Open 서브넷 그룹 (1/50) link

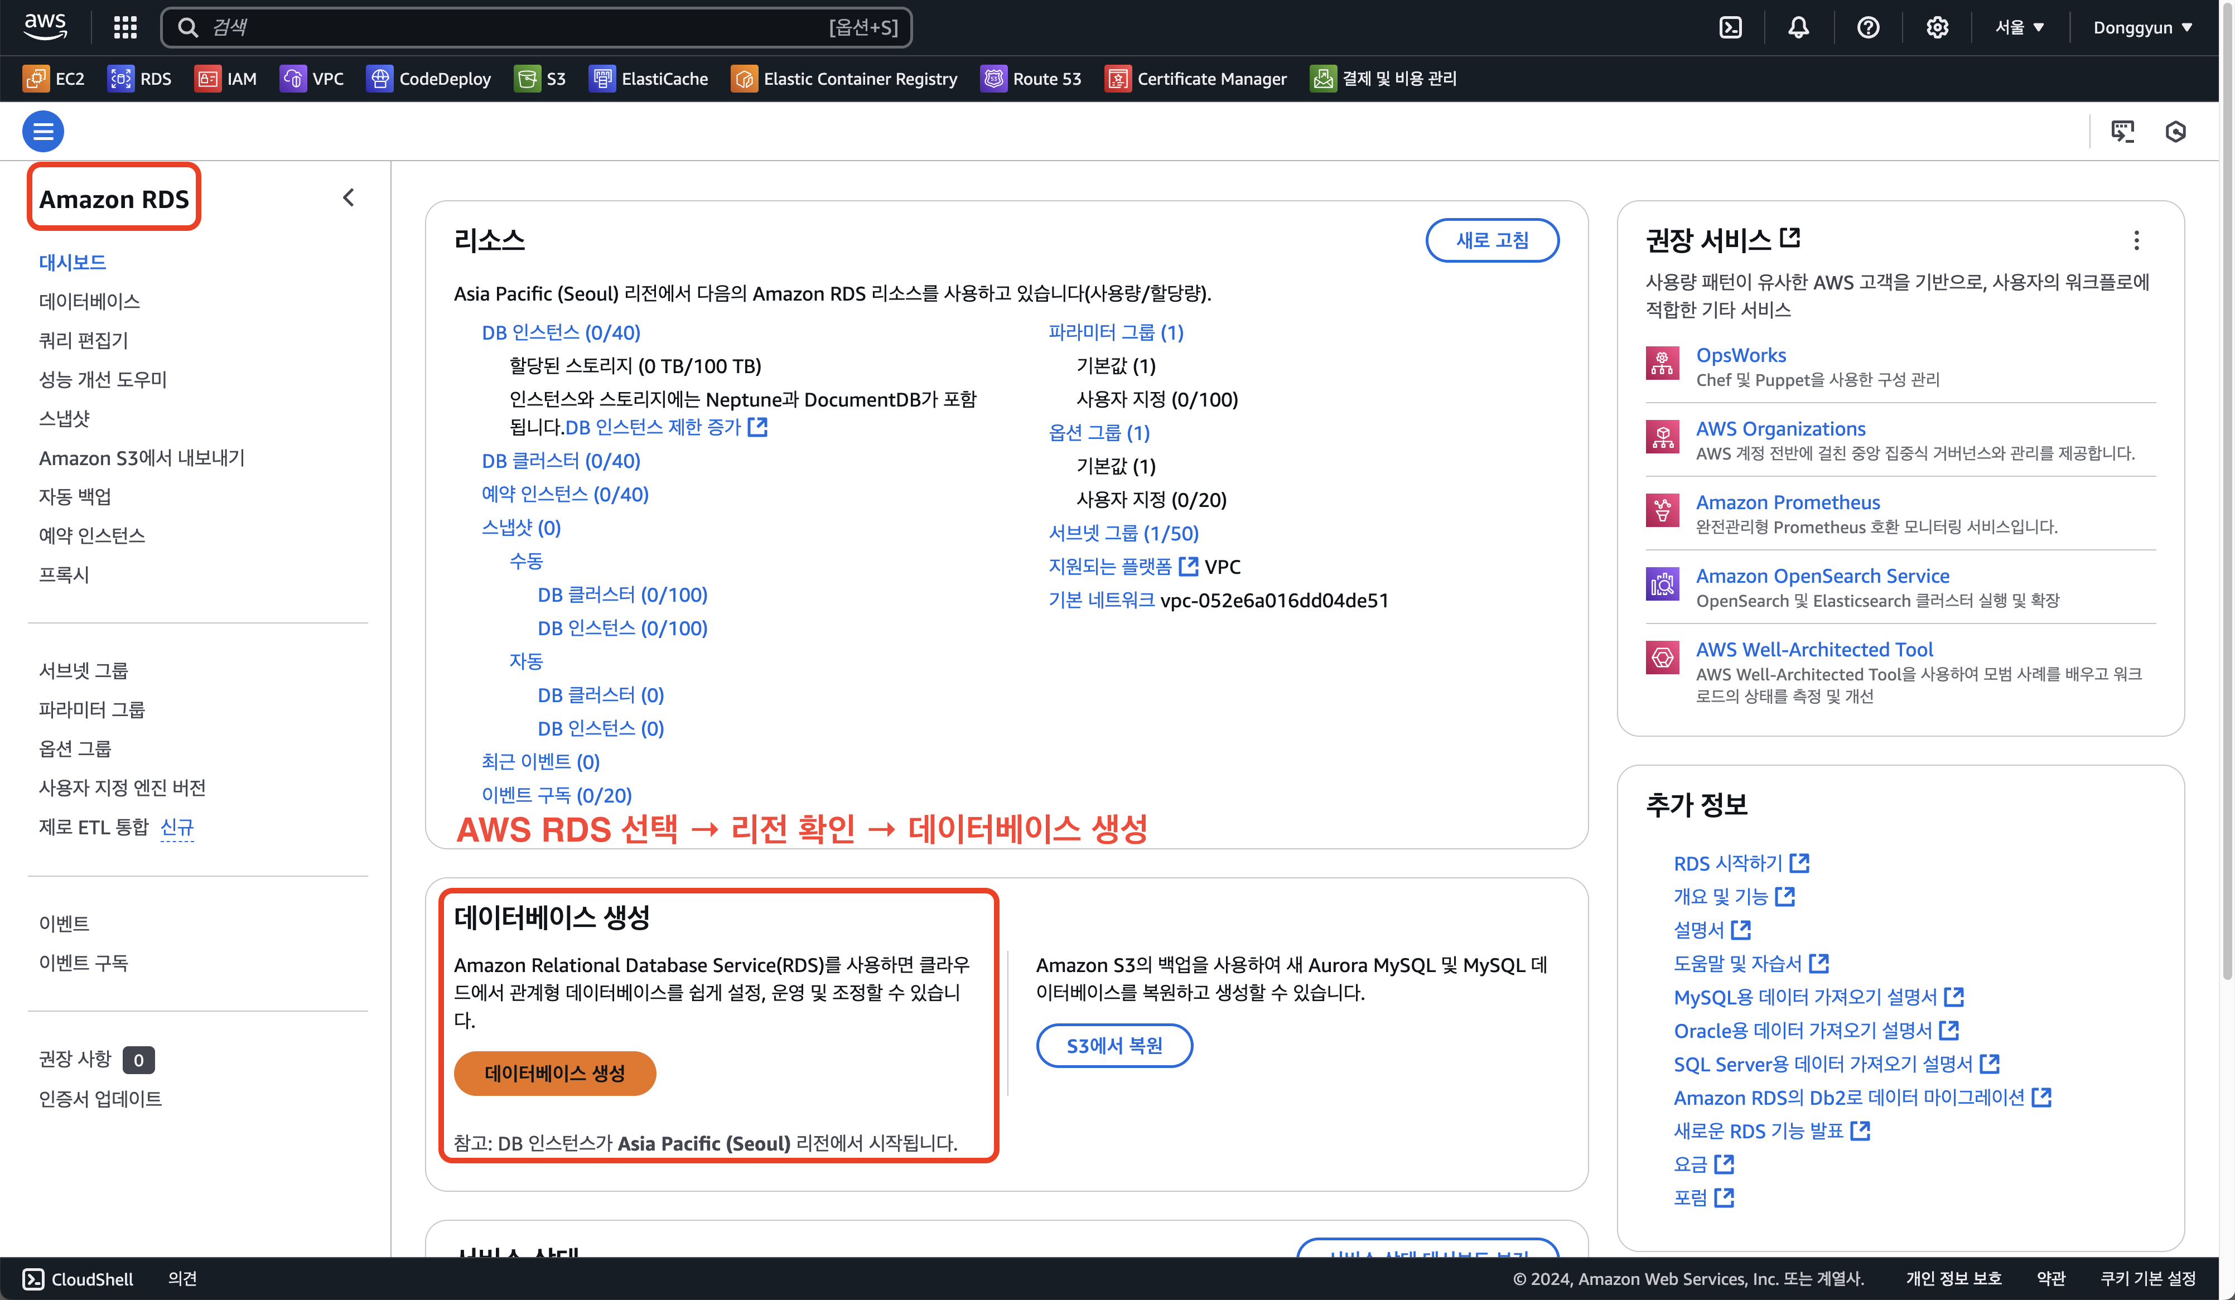[x=1124, y=532]
